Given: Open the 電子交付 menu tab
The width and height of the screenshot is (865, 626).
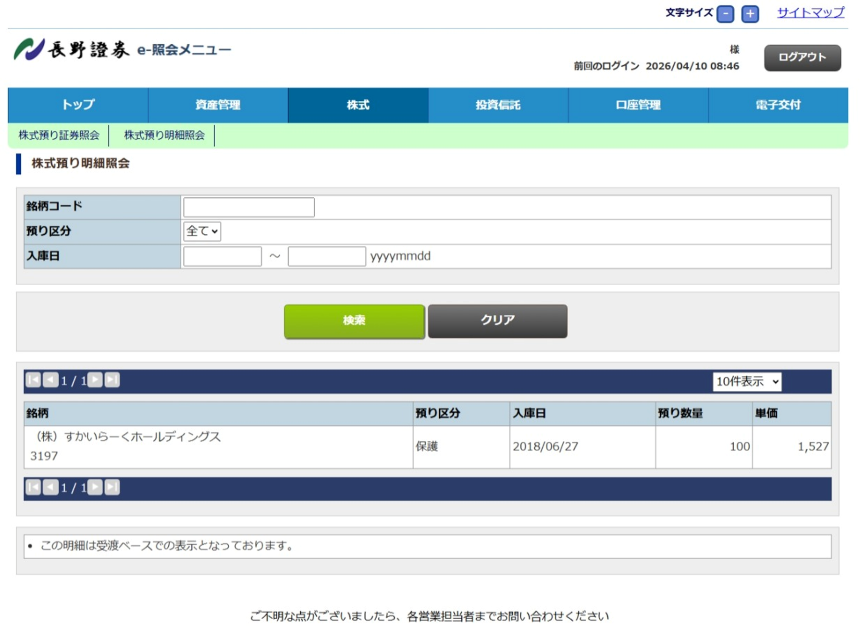Looking at the screenshot, I should (778, 105).
